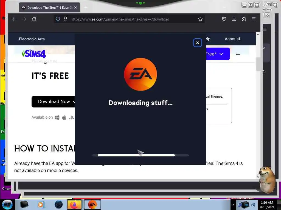This screenshot has height=210, width=281.
Task: Open the black box taskbar icon
Action: point(24,205)
